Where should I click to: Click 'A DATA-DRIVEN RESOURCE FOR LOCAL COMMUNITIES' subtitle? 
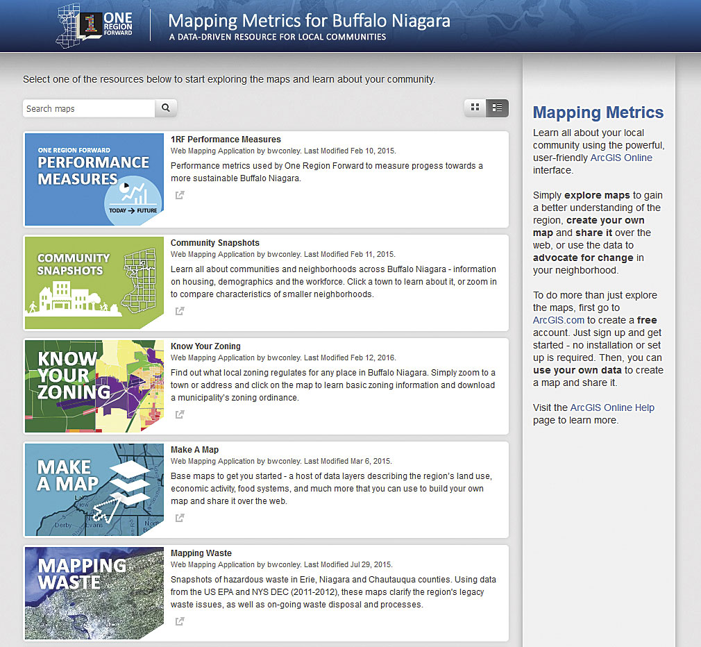click(278, 37)
